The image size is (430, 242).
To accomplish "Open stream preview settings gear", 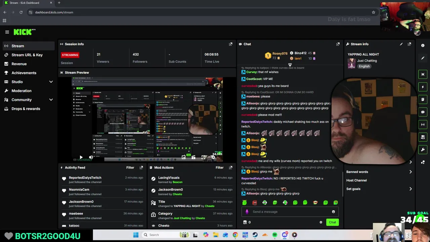I will (x=213, y=157).
